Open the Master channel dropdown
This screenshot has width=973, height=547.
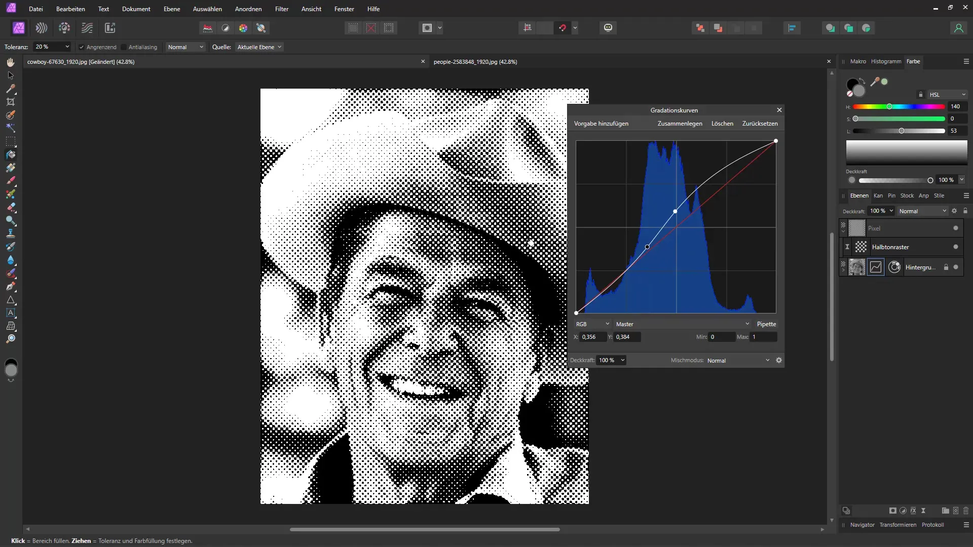point(682,324)
